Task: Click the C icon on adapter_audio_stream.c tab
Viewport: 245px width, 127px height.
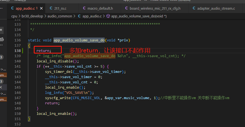Action: (194, 8)
